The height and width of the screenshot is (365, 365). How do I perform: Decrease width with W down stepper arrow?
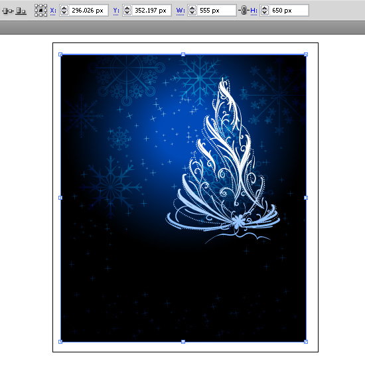point(192,13)
